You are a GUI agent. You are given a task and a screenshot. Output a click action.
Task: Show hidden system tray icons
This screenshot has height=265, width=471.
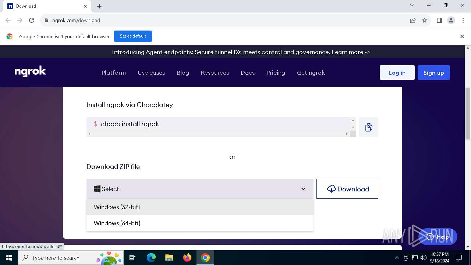pos(397,258)
